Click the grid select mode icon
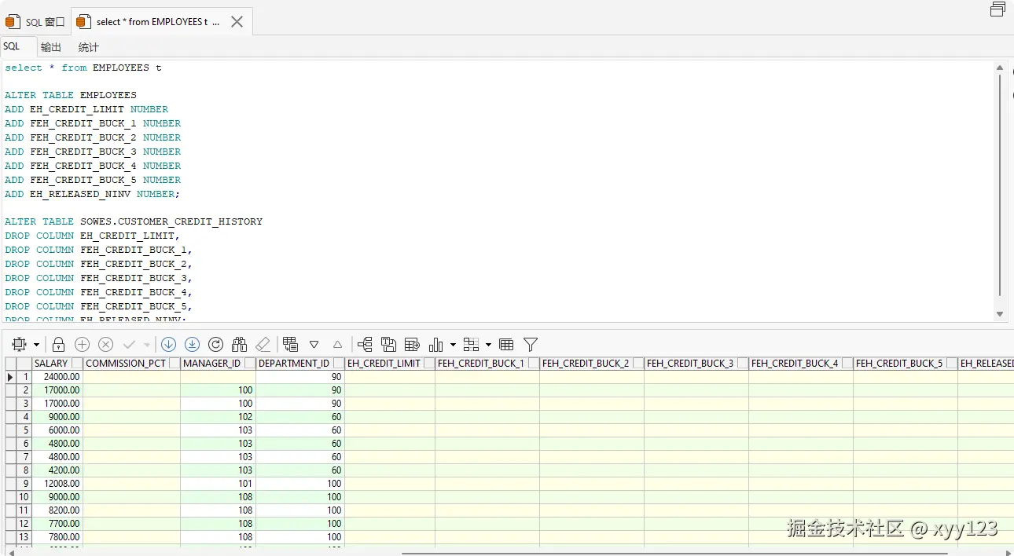 [x=20, y=344]
